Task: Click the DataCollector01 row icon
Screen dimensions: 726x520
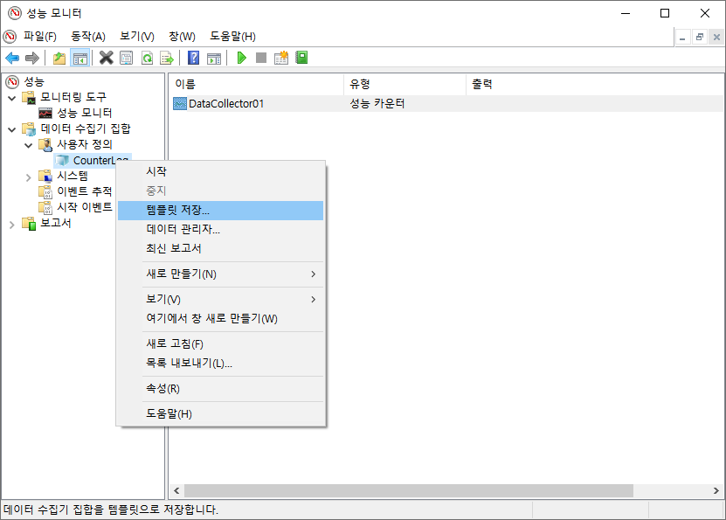Action: (x=180, y=103)
